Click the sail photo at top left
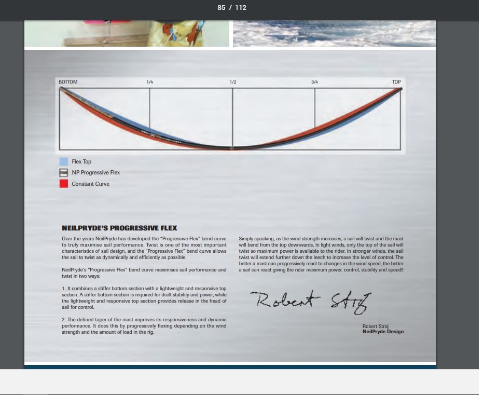Viewport: 498px width, 395px height. tap(127, 33)
